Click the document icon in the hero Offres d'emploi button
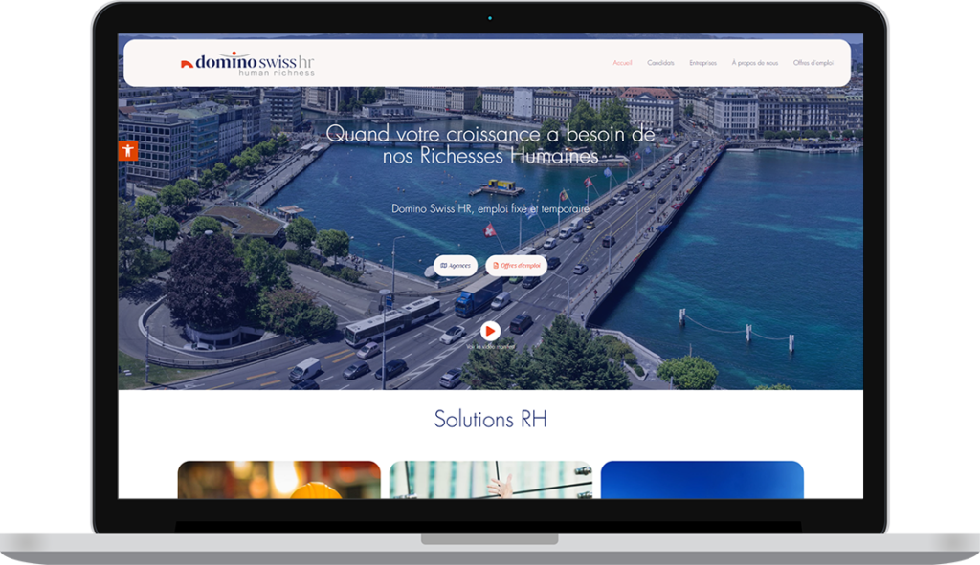 coord(495,266)
